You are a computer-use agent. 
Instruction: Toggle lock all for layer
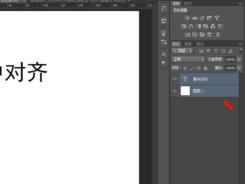[x=205, y=68]
